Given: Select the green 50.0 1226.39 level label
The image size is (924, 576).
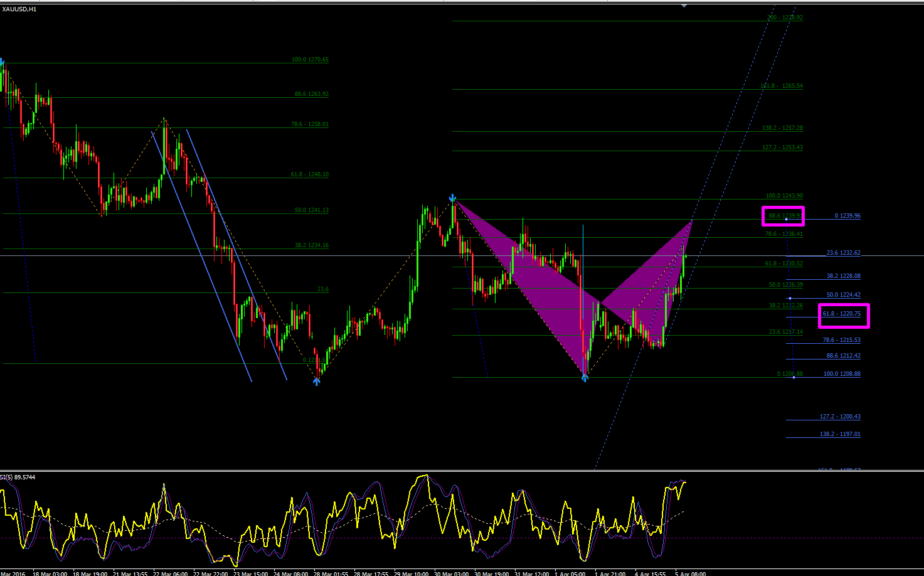Looking at the screenshot, I should (786, 285).
